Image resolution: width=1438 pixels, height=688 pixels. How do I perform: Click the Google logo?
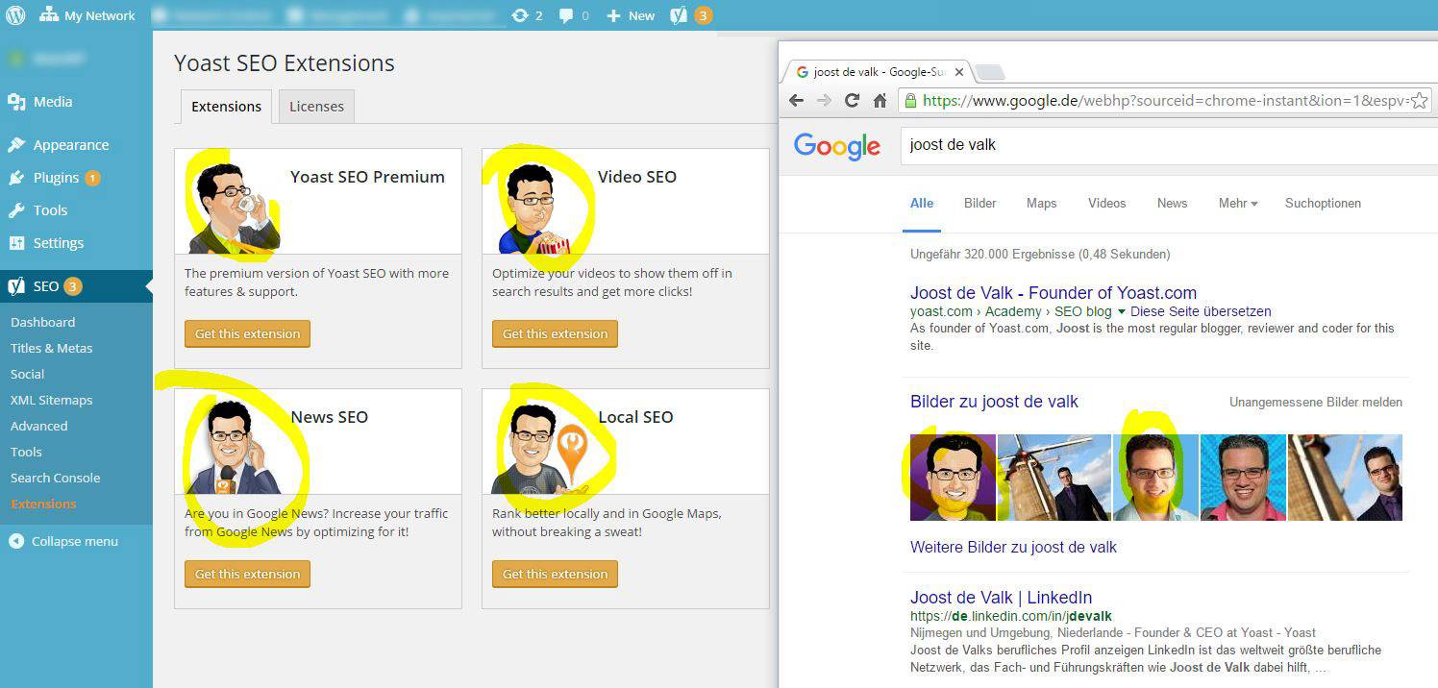click(837, 146)
